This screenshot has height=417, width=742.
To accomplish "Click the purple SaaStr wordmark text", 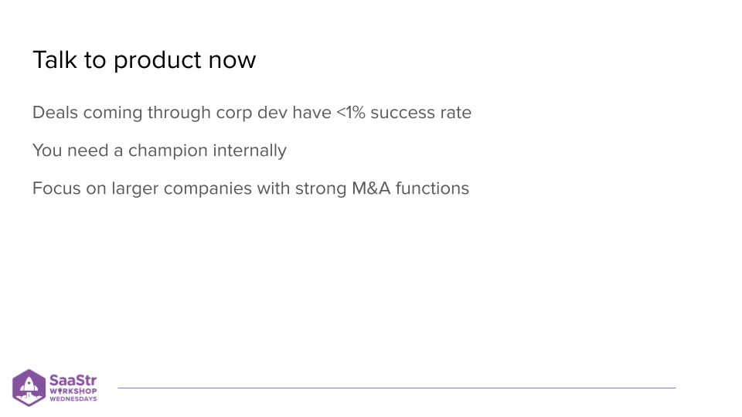I will 73,380.
